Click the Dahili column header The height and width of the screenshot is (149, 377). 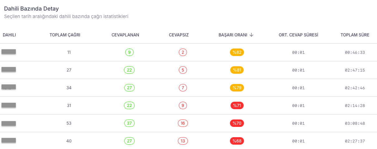(x=9, y=35)
